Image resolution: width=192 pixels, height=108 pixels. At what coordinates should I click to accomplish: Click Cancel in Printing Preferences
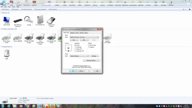click(81, 71)
